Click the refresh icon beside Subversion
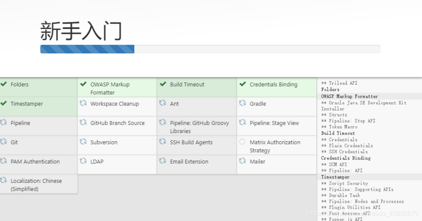Viewport: 422px width, 221px height. [83, 142]
